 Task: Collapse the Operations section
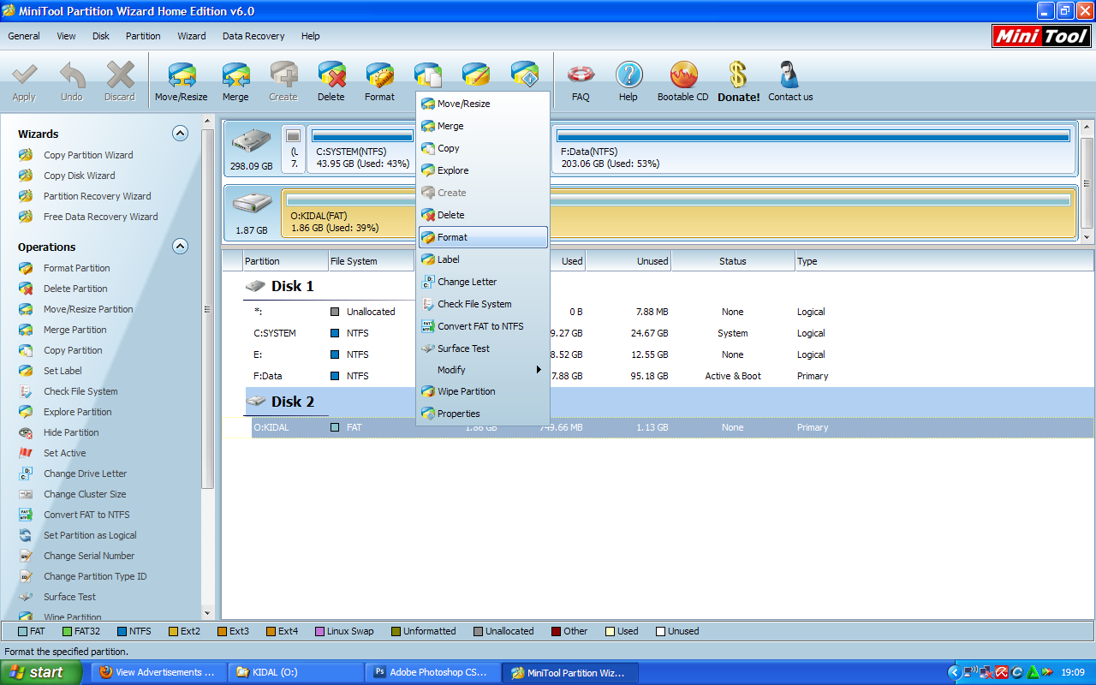(180, 246)
